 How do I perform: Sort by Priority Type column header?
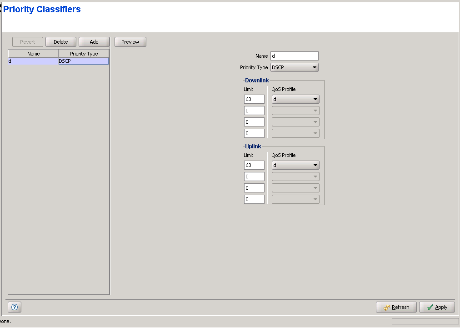84,54
